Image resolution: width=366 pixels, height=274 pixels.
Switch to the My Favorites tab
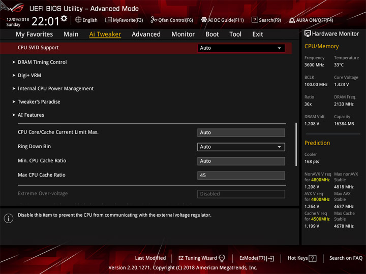[x=35, y=35]
